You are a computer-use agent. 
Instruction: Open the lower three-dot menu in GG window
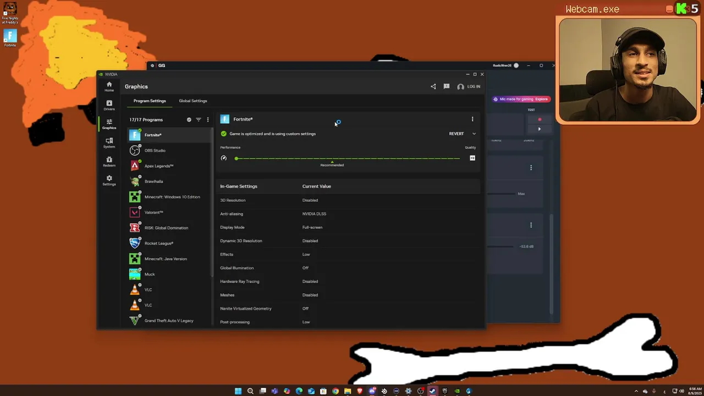(x=531, y=225)
